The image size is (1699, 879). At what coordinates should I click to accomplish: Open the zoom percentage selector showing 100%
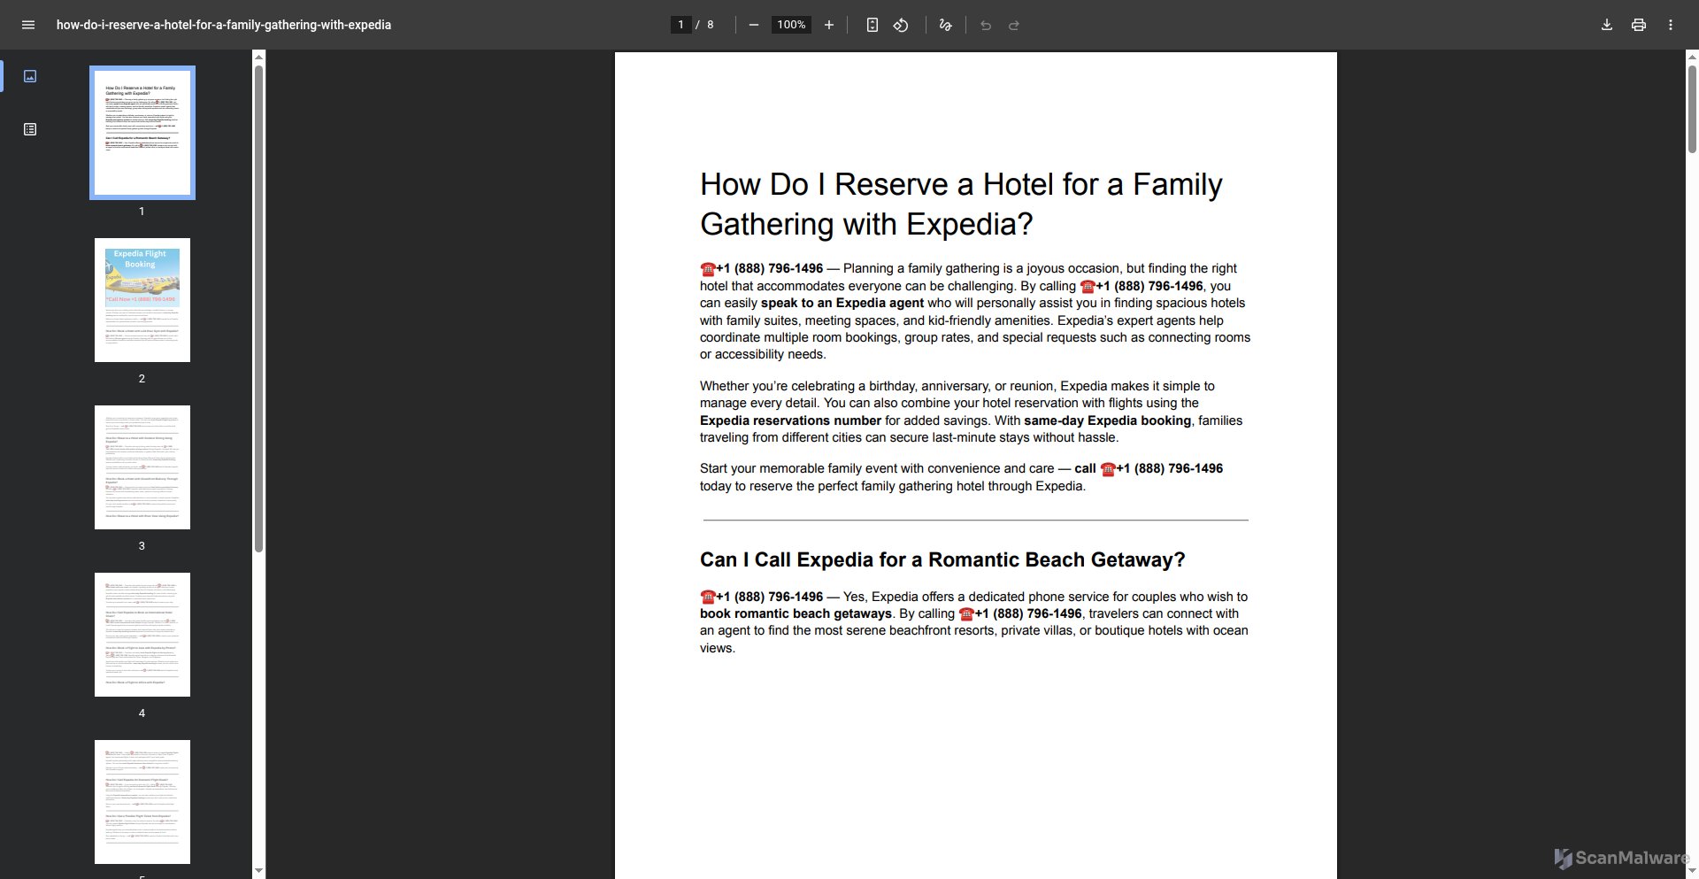(790, 25)
